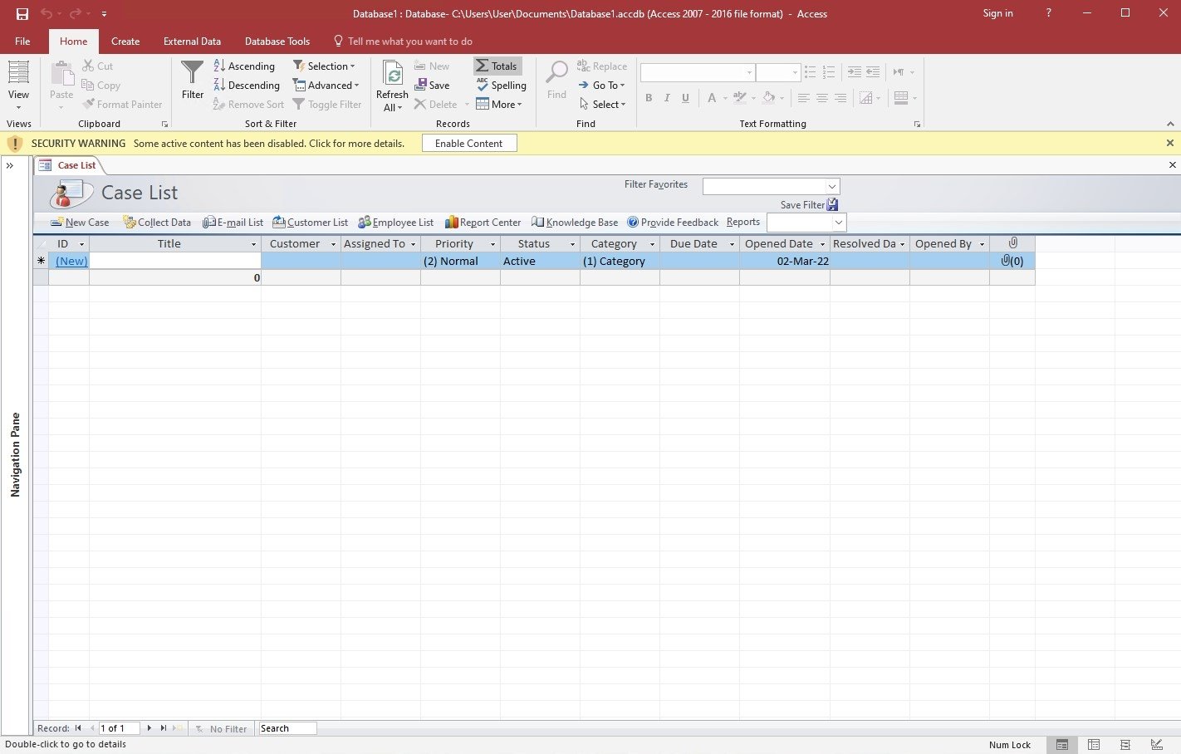The height and width of the screenshot is (754, 1181).
Task: Sort records in Ascending order
Action: pyautogui.click(x=244, y=66)
